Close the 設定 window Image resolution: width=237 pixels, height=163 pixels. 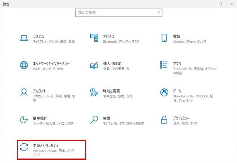(232, 4)
